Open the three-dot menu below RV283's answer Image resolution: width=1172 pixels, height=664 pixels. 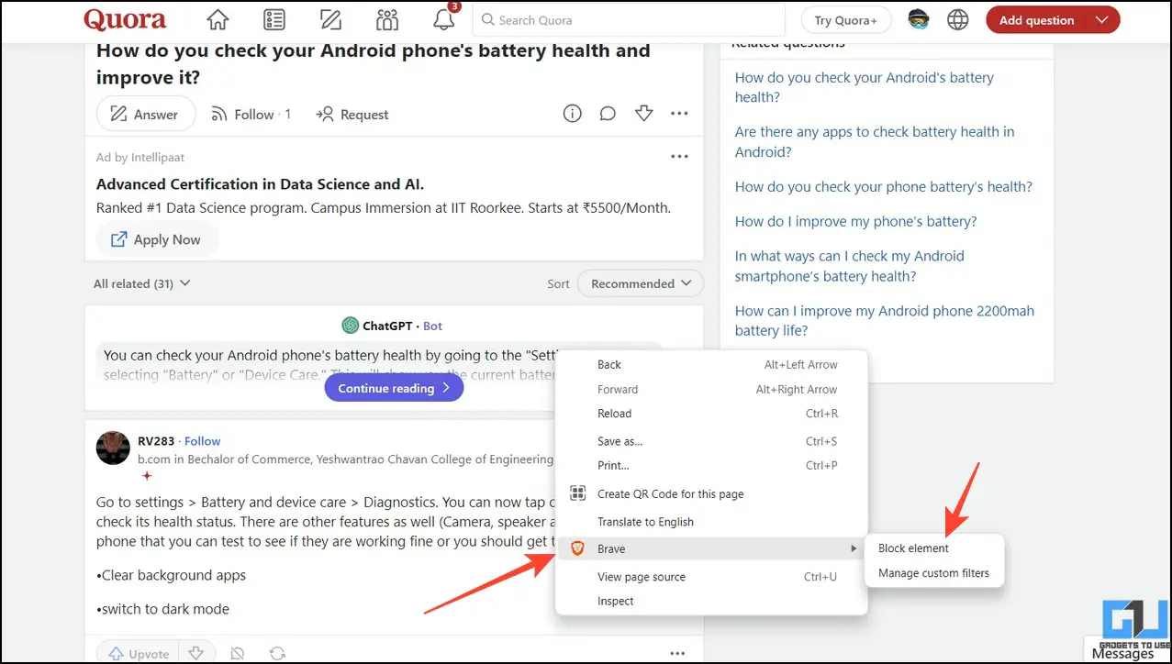[677, 654]
